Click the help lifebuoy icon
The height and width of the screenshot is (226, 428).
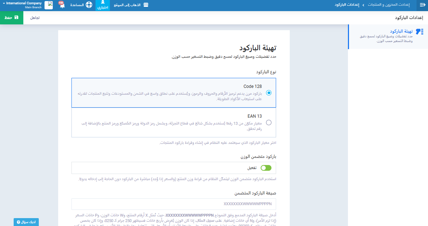89,5
